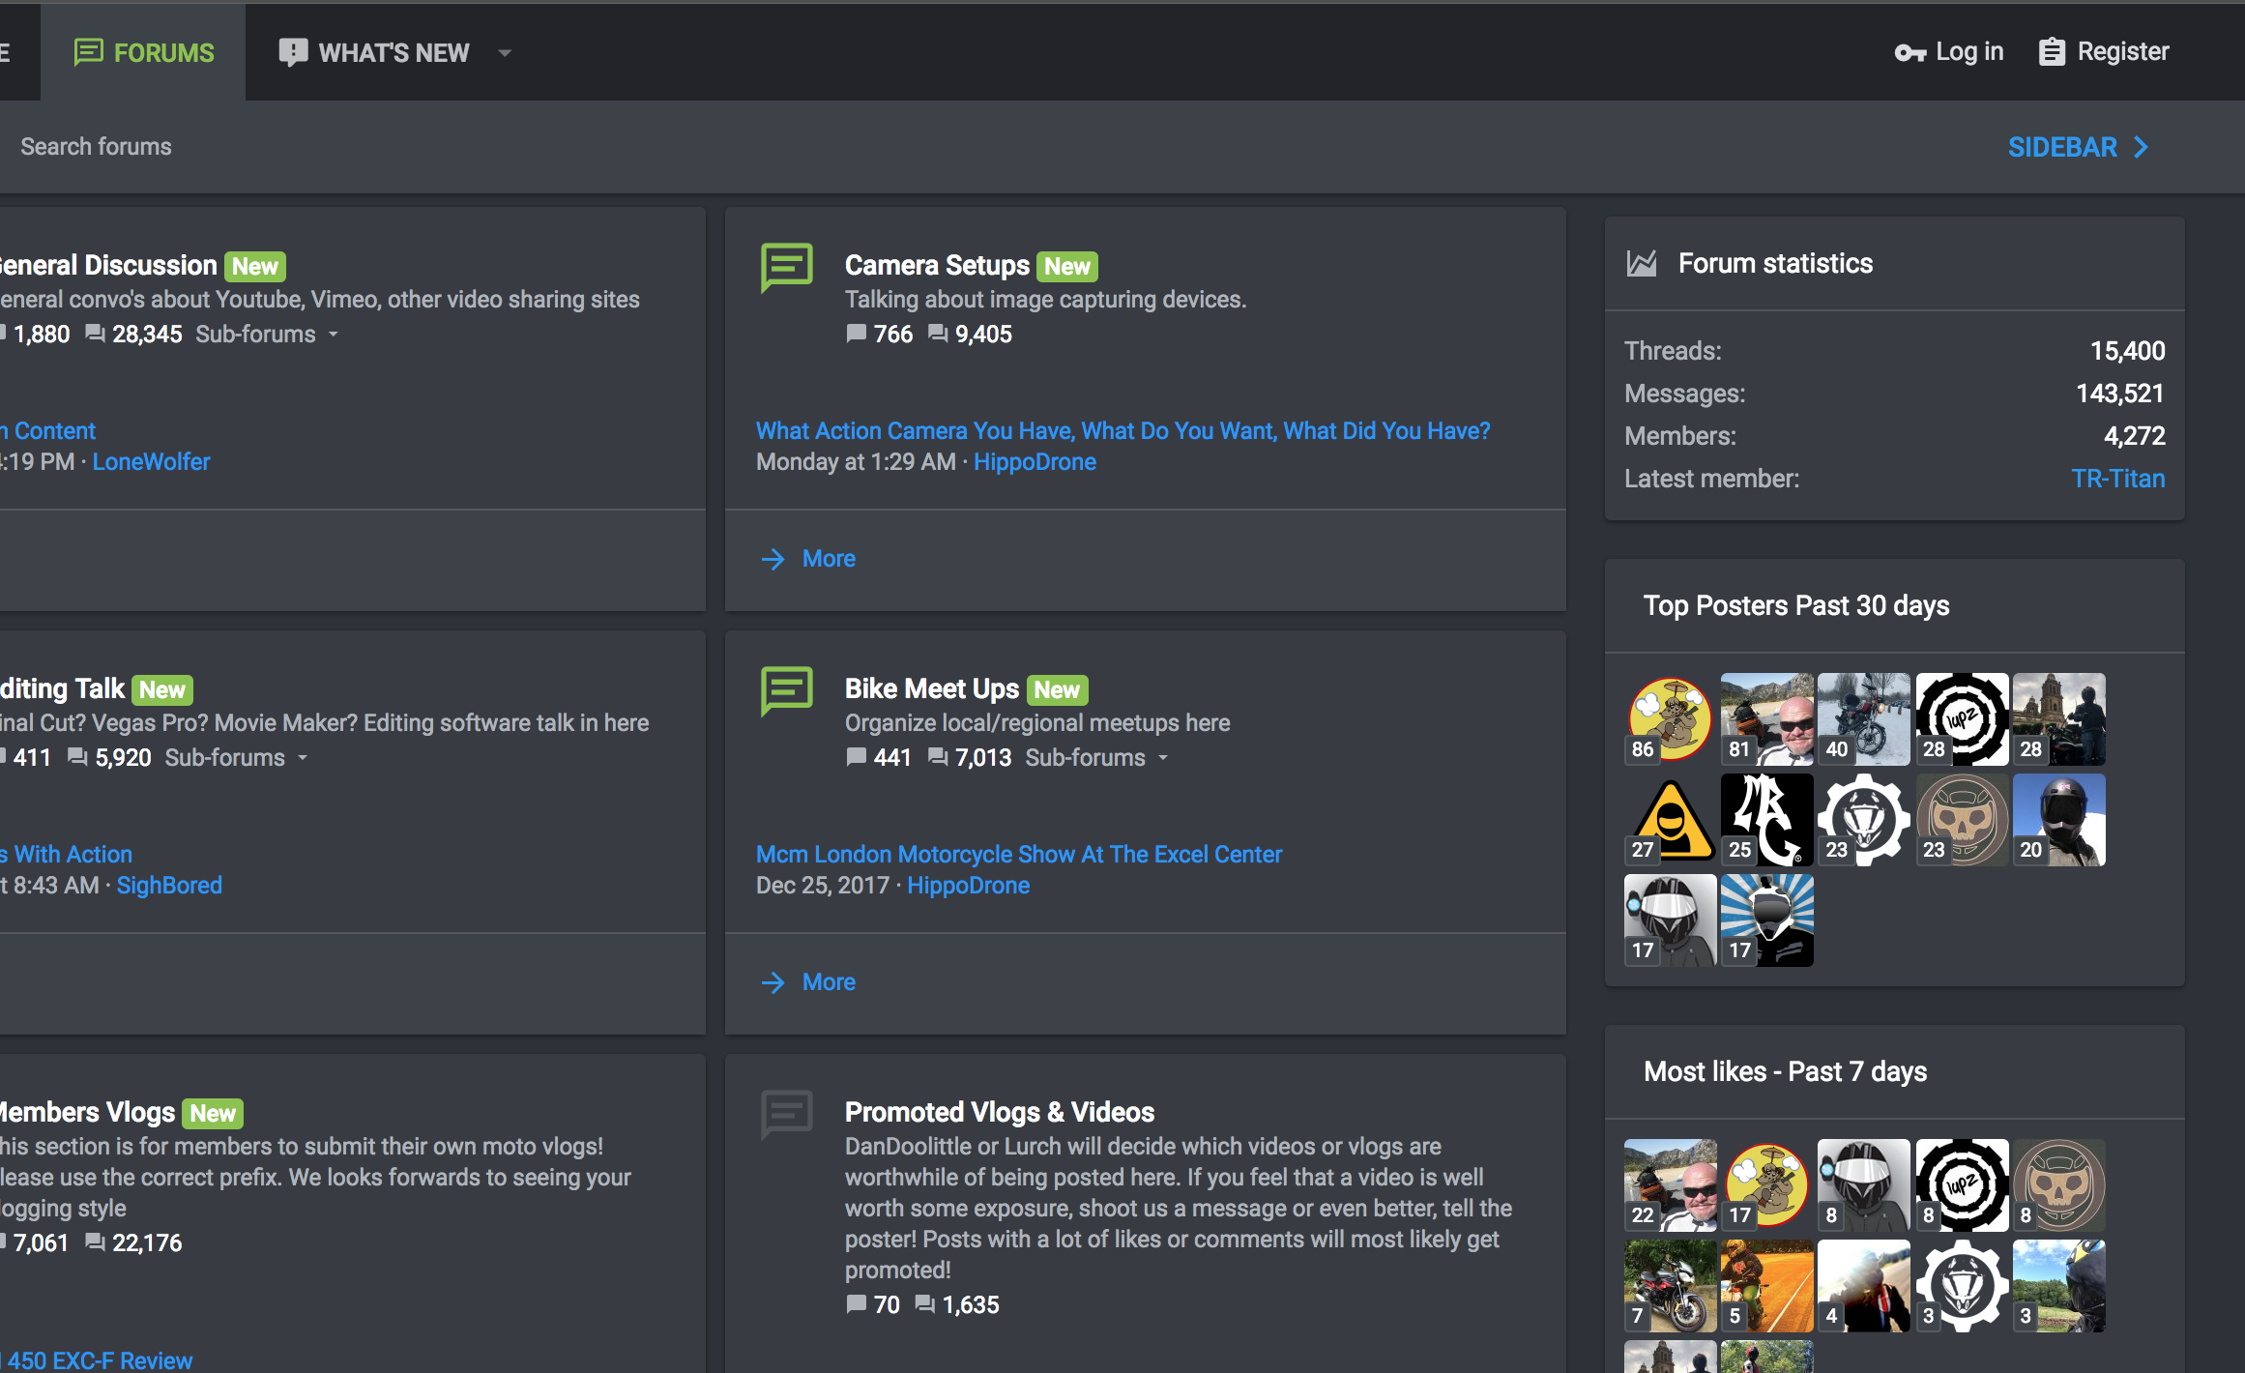
Task: Click top poster avatar with 27 posts
Action: [1671, 820]
